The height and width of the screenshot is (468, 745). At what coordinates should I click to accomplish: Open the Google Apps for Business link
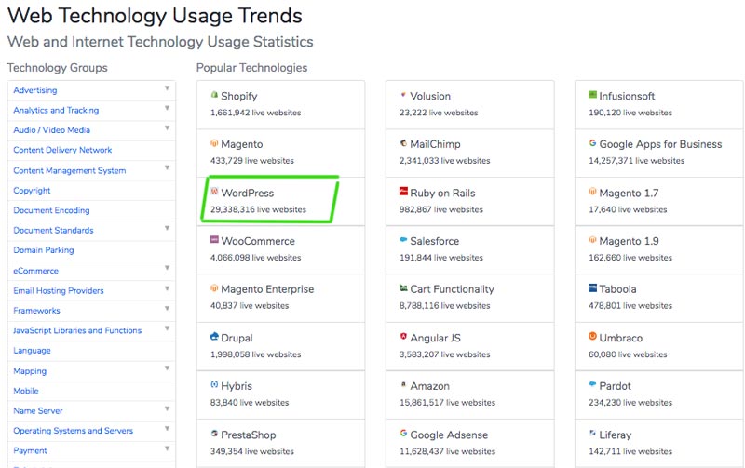tap(660, 144)
